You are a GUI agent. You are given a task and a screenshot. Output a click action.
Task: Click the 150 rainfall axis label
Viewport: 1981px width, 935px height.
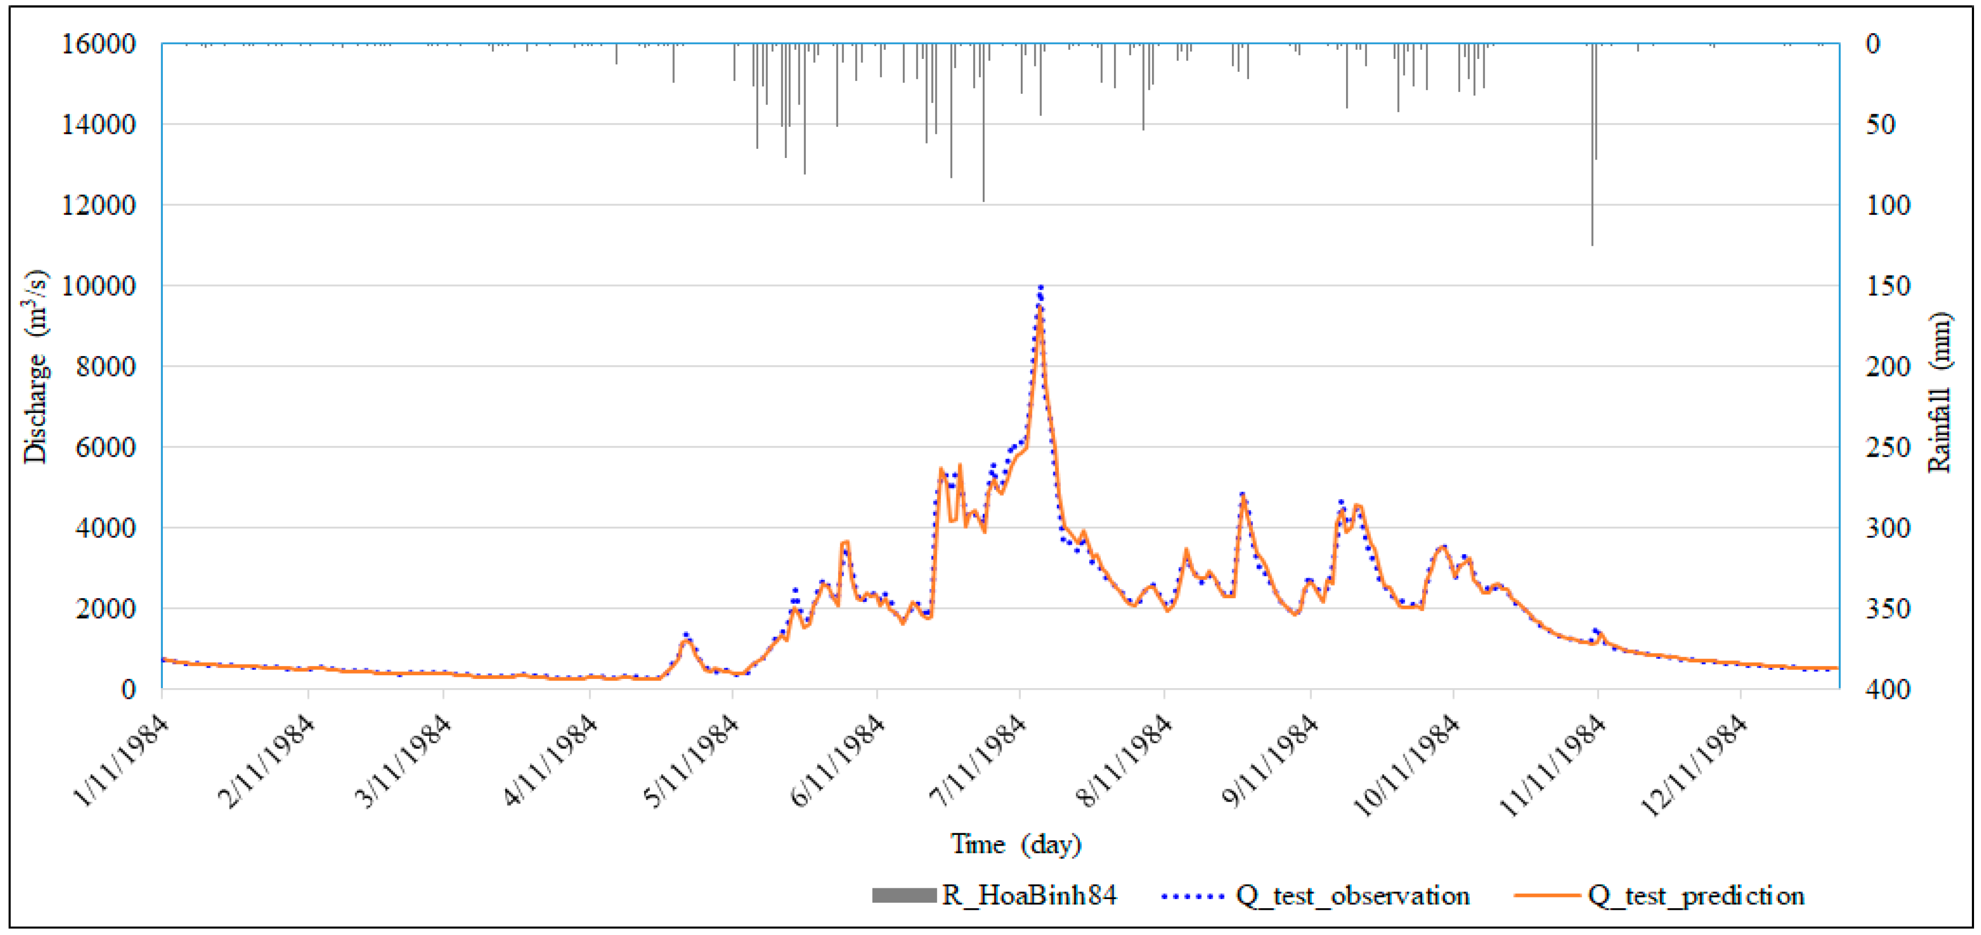(1889, 286)
